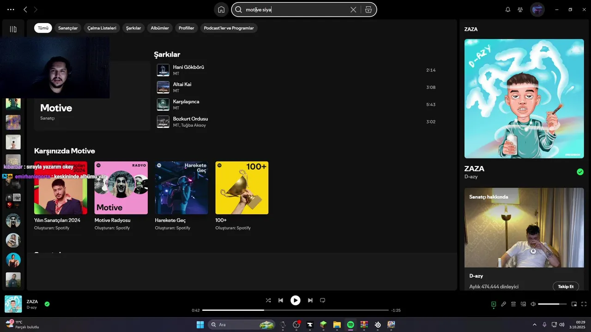Toggle the Now Playing view
Screen dimensions: 591x332
pos(494,304)
